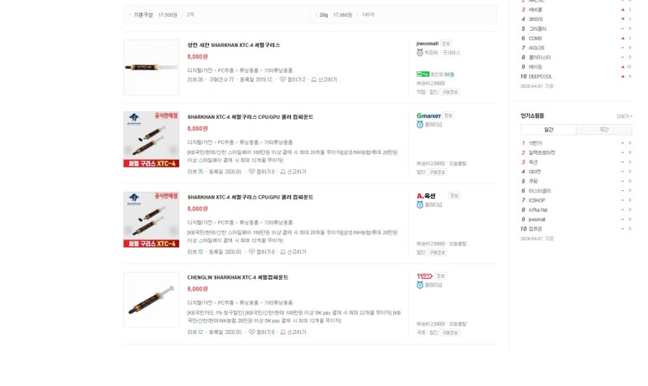This screenshot has width=648, height=386.
Task: Click 구매정보 button in Gmarket listing
Action: click(x=438, y=172)
